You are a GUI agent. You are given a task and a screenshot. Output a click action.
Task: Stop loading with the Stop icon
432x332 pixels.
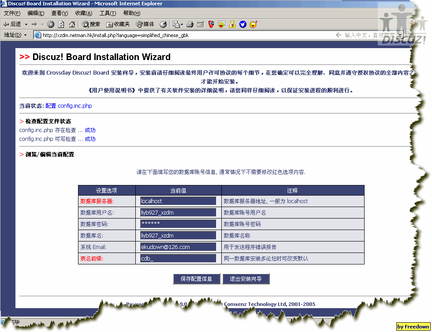51,24
